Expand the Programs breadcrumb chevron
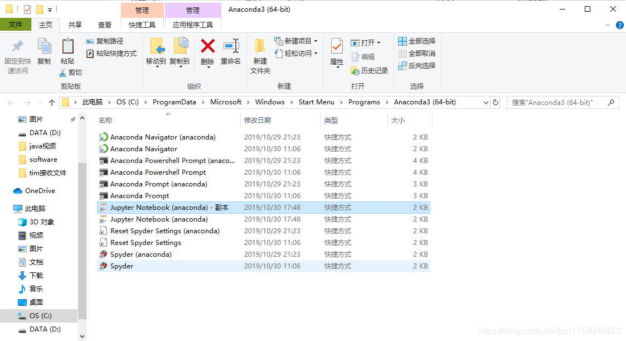This screenshot has height=341, width=626. click(x=387, y=102)
